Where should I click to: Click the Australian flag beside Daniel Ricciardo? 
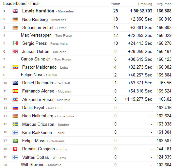15,83
